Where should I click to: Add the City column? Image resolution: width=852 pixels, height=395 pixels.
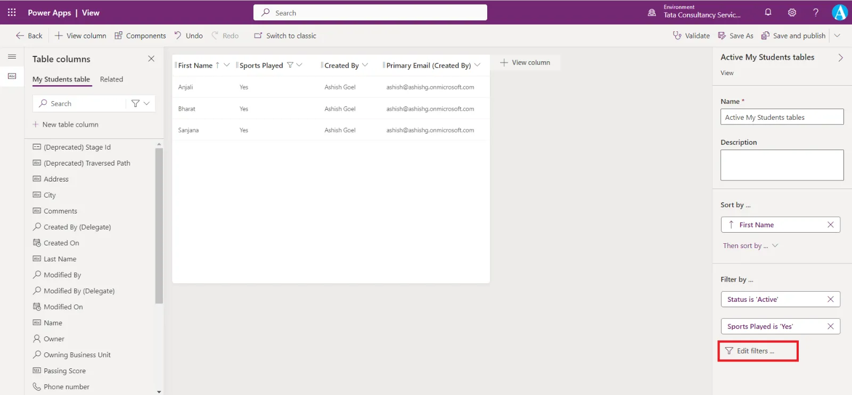coord(44,195)
